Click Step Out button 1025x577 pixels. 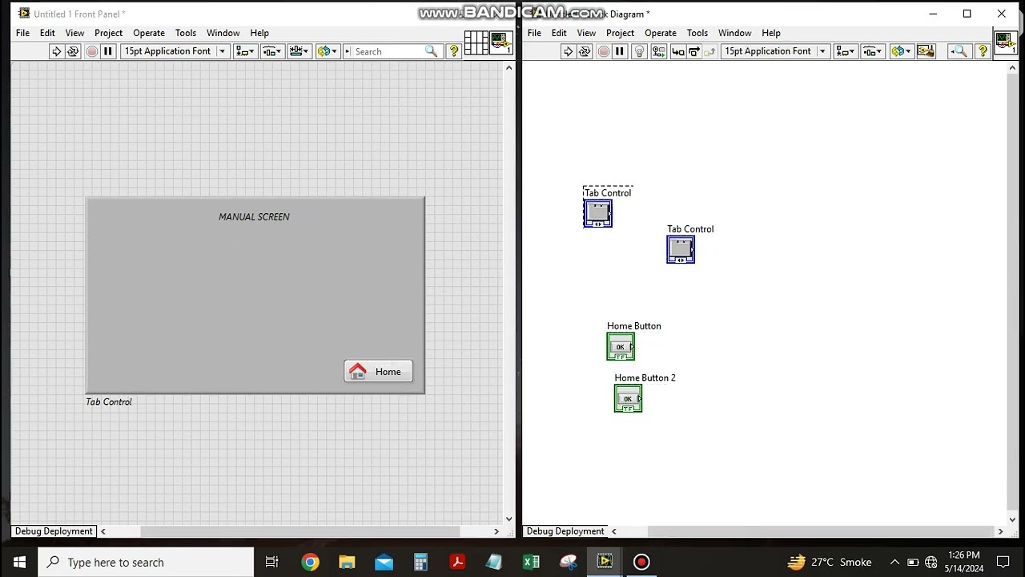(x=710, y=51)
